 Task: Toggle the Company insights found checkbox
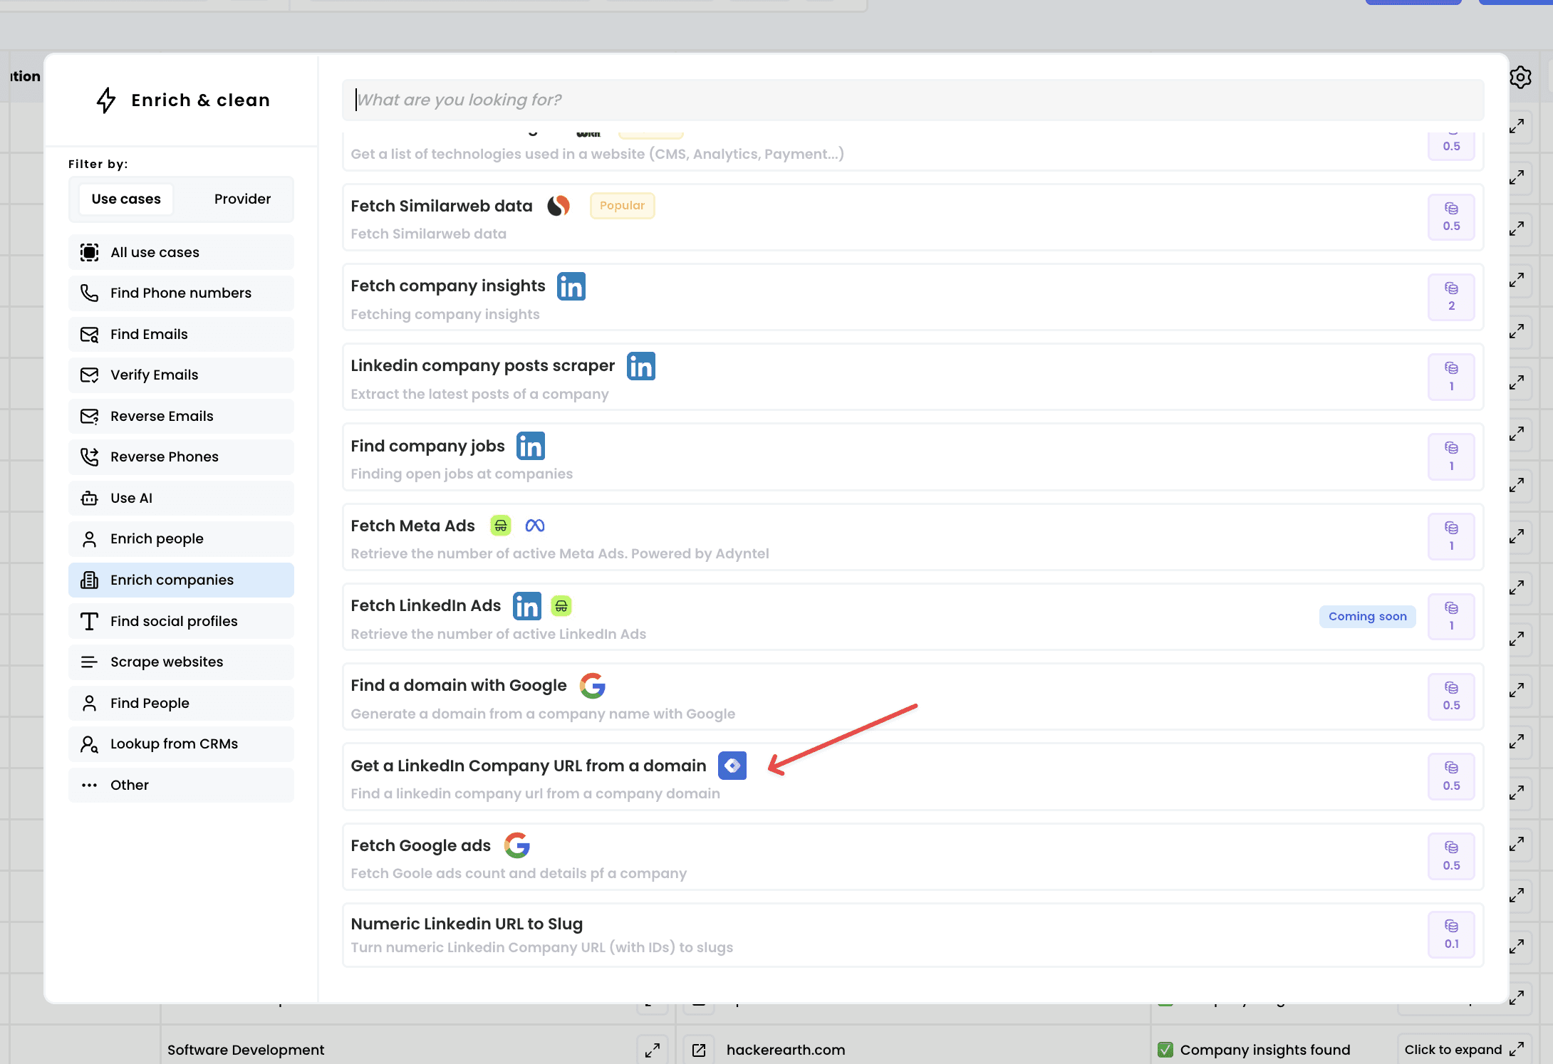[1165, 1050]
